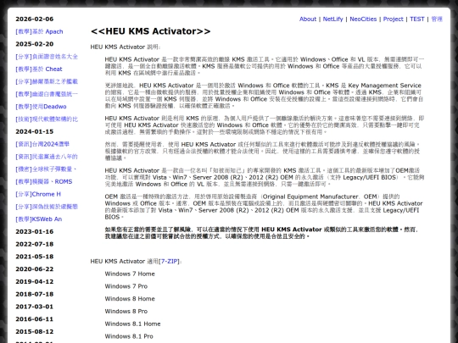Click the Windows 8 Pro list entry
This screenshot has height=343, width=458.
click(x=126, y=312)
